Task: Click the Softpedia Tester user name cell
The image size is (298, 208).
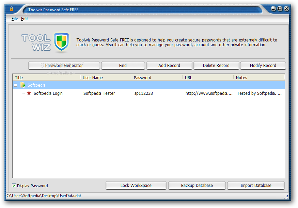Action: [99, 93]
